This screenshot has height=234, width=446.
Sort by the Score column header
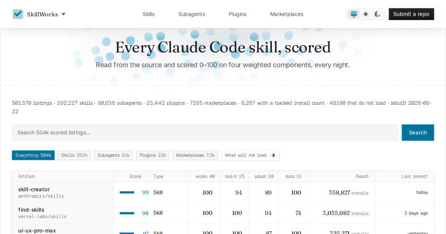(x=135, y=176)
